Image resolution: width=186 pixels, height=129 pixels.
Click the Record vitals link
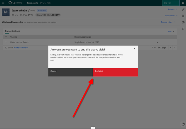pos(168,22)
